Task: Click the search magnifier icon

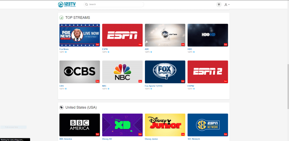Action: click(86, 4)
